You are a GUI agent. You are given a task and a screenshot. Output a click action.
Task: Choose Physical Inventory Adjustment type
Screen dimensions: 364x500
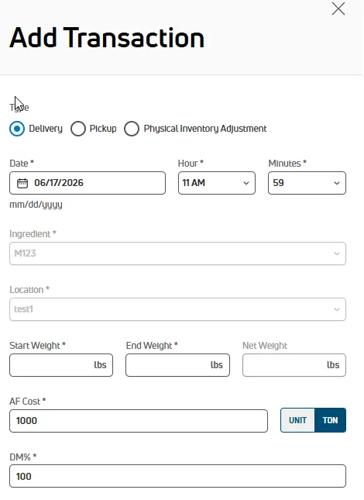point(132,129)
